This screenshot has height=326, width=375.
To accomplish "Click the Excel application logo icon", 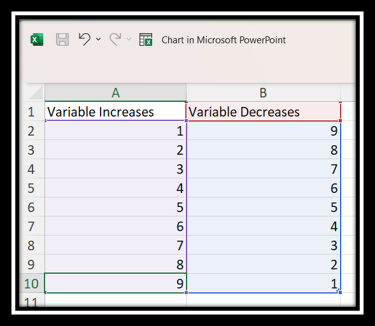I will tap(37, 39).
